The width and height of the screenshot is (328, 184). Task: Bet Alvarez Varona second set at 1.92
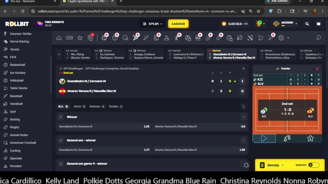[x=200, y=150]
